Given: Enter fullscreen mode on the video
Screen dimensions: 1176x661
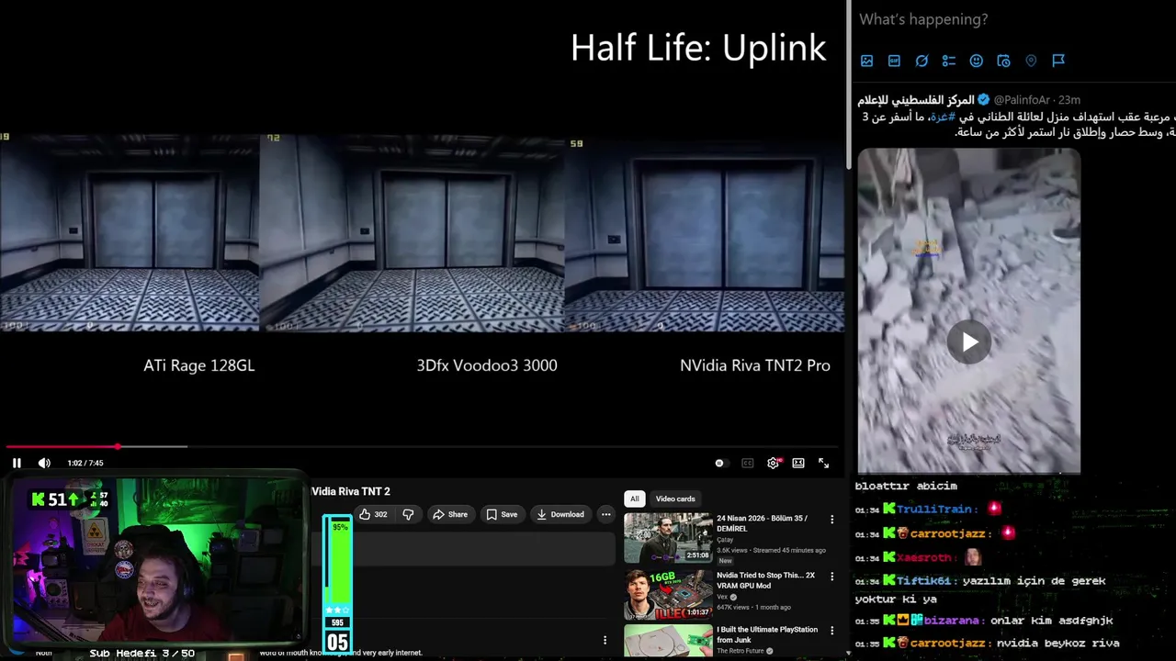Looking at the screenshot, I should 823,464.
